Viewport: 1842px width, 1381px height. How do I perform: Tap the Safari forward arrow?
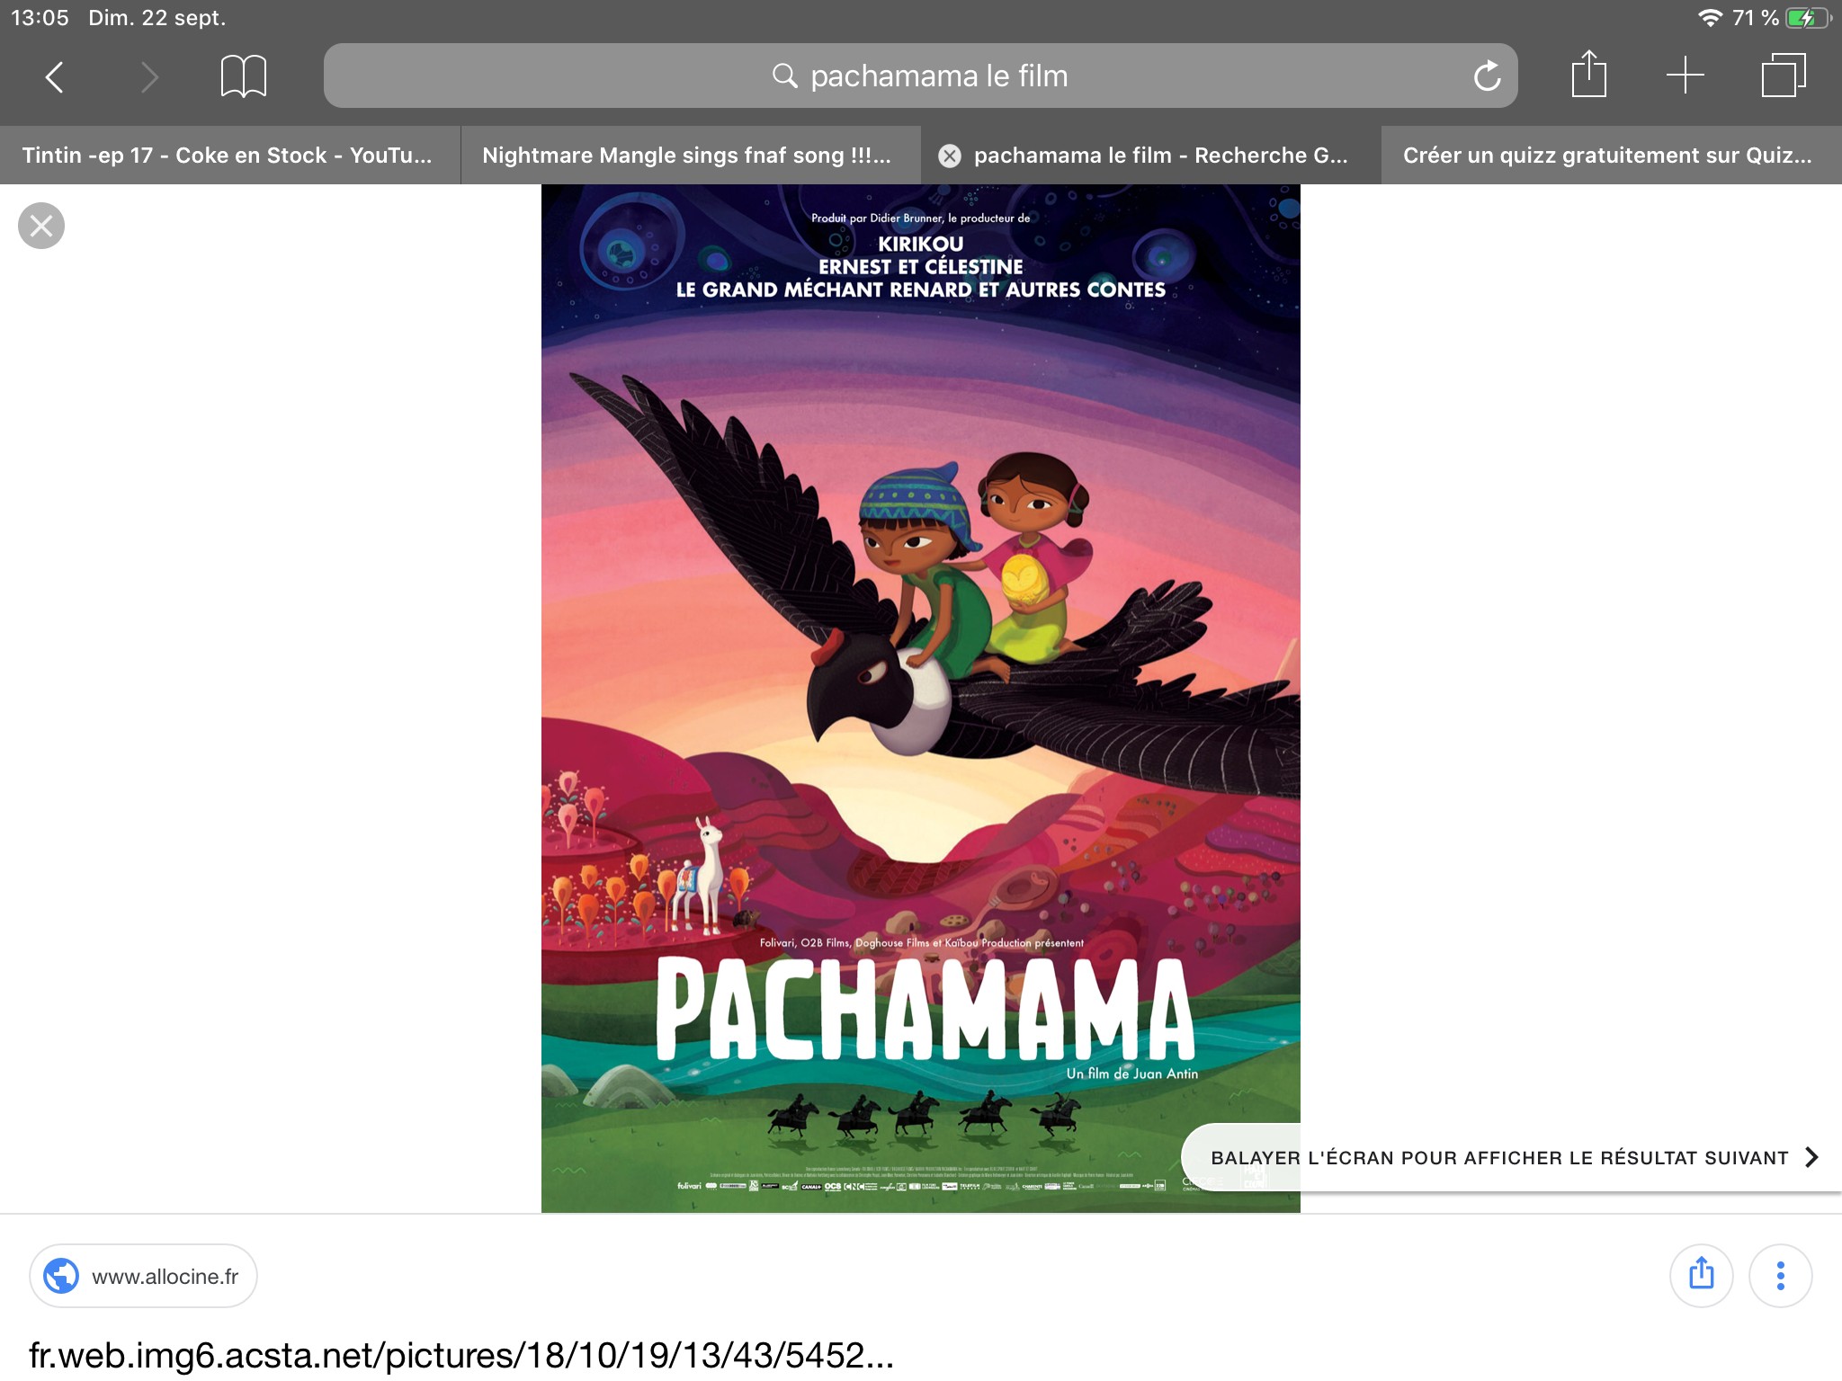150,77
